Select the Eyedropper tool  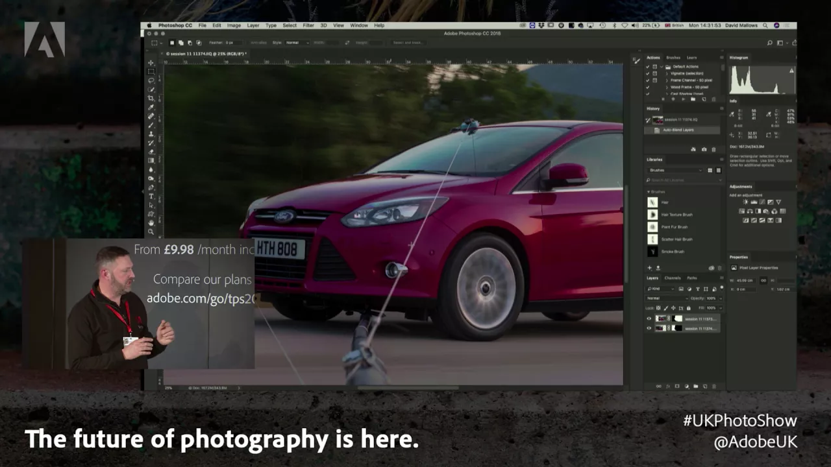point(151,108)
